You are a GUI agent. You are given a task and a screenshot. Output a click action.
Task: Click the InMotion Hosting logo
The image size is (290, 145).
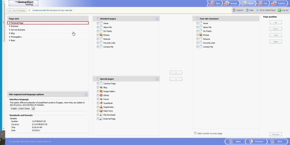click(24, 3)
